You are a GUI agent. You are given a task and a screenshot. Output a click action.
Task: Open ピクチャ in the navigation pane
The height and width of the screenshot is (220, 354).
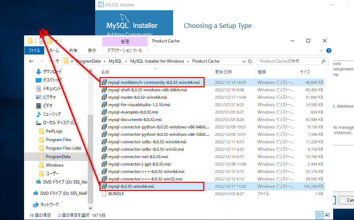[49, 97]
